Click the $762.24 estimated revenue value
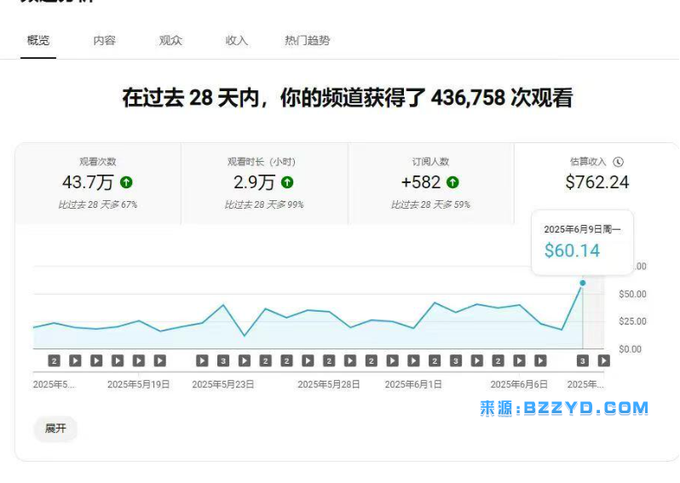This screenshot has height=483, width=680. (x=596, y=182)
